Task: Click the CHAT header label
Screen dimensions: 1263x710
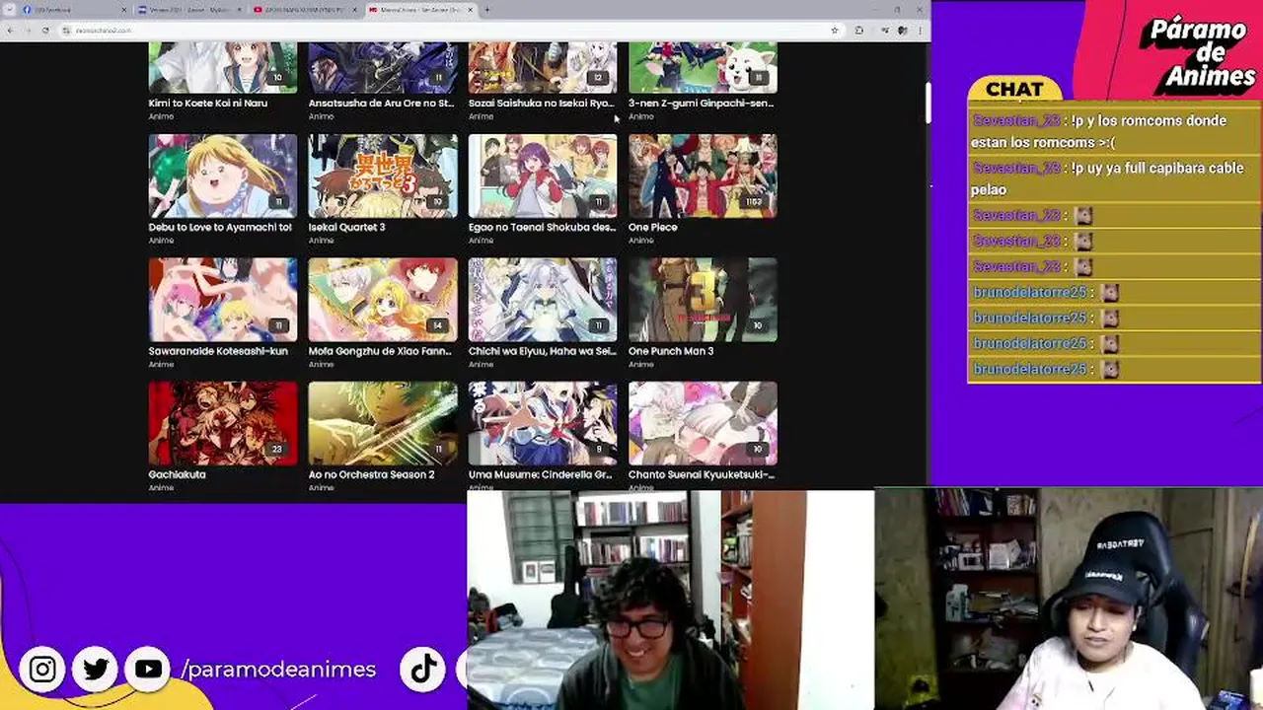Action: [x=1014, y=90]
